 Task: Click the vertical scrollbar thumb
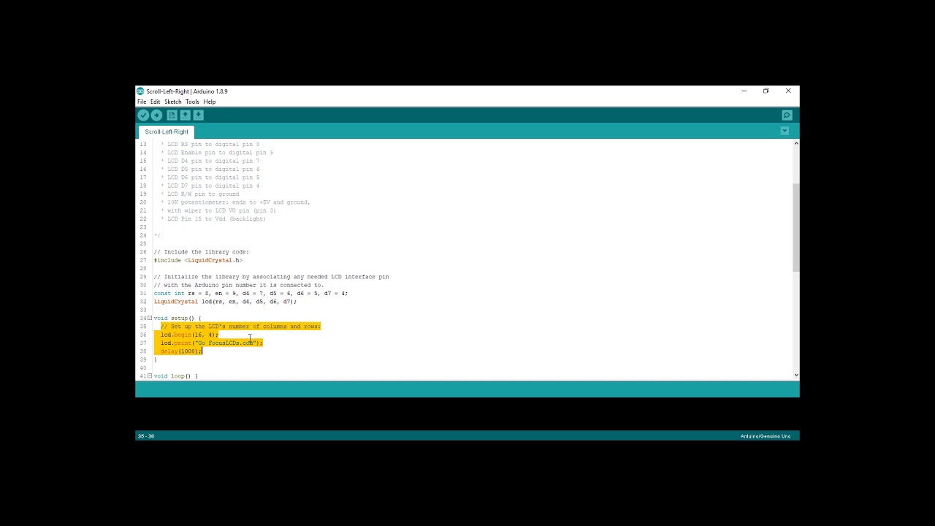795,226
